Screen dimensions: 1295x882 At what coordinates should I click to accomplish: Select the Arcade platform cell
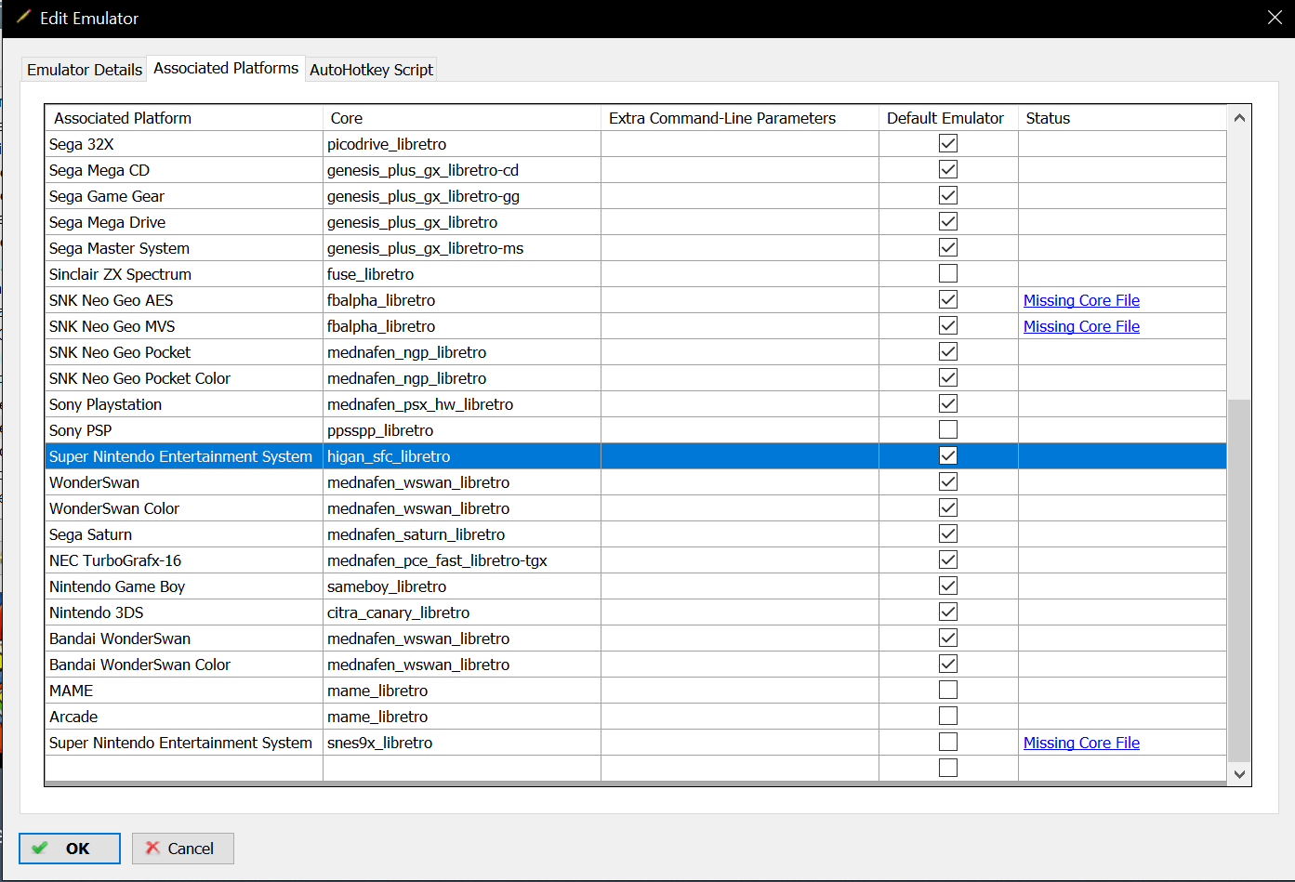(184, 717)
